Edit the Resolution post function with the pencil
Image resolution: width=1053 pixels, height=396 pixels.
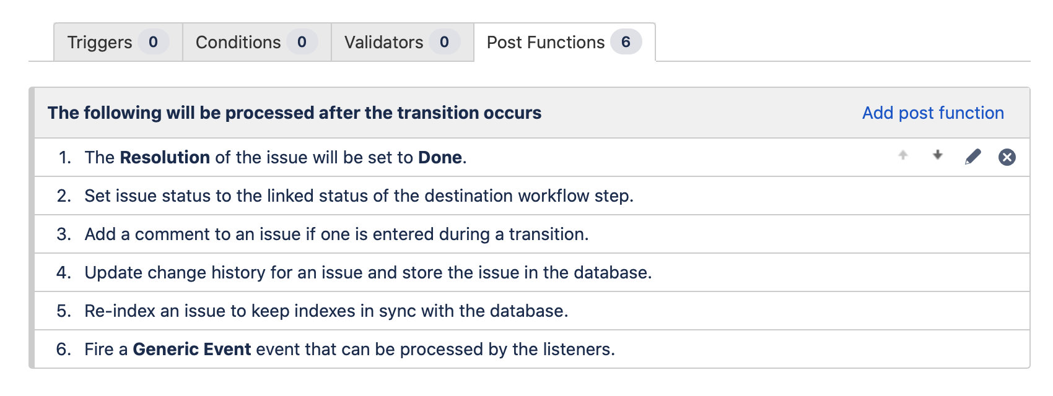click(x=973, y=157)
